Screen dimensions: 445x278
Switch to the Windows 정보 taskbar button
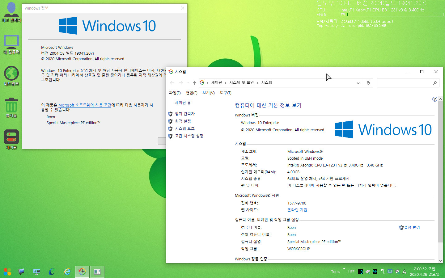coord(97,272)
